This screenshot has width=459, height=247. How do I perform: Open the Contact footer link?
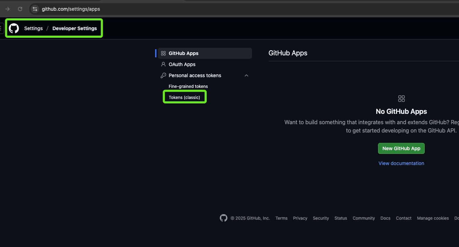[404, 218]
